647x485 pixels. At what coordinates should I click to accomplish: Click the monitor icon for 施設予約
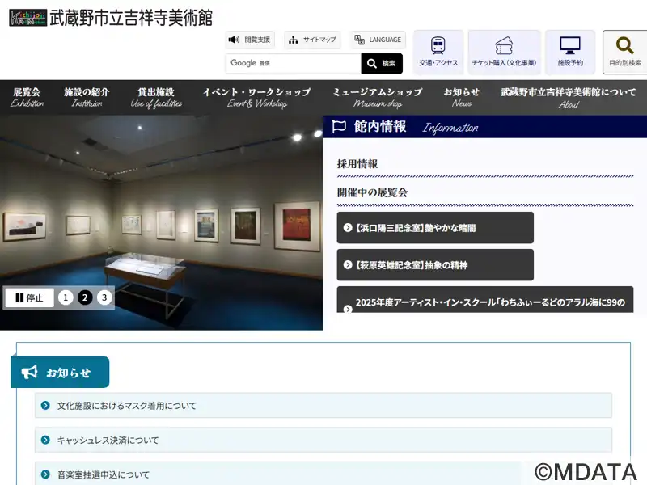pos(570,46)
